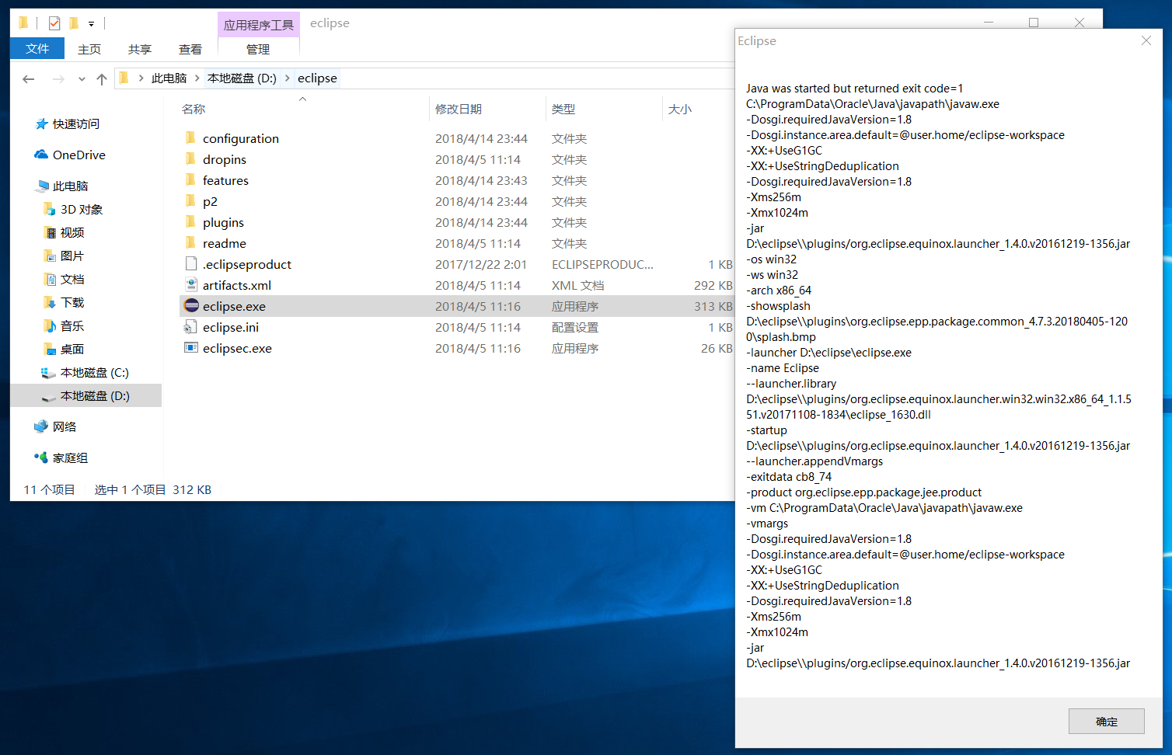Select the artifacts.xml file icon

tap(191, 284)
